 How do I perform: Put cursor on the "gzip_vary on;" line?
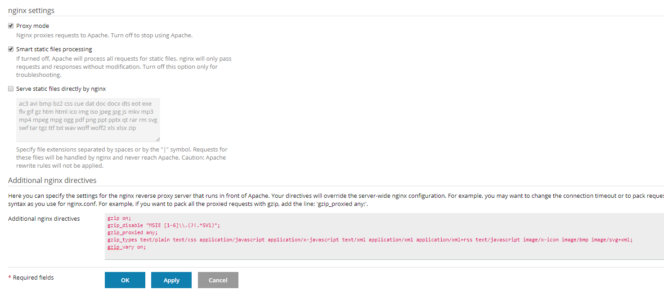click(126, 247)
